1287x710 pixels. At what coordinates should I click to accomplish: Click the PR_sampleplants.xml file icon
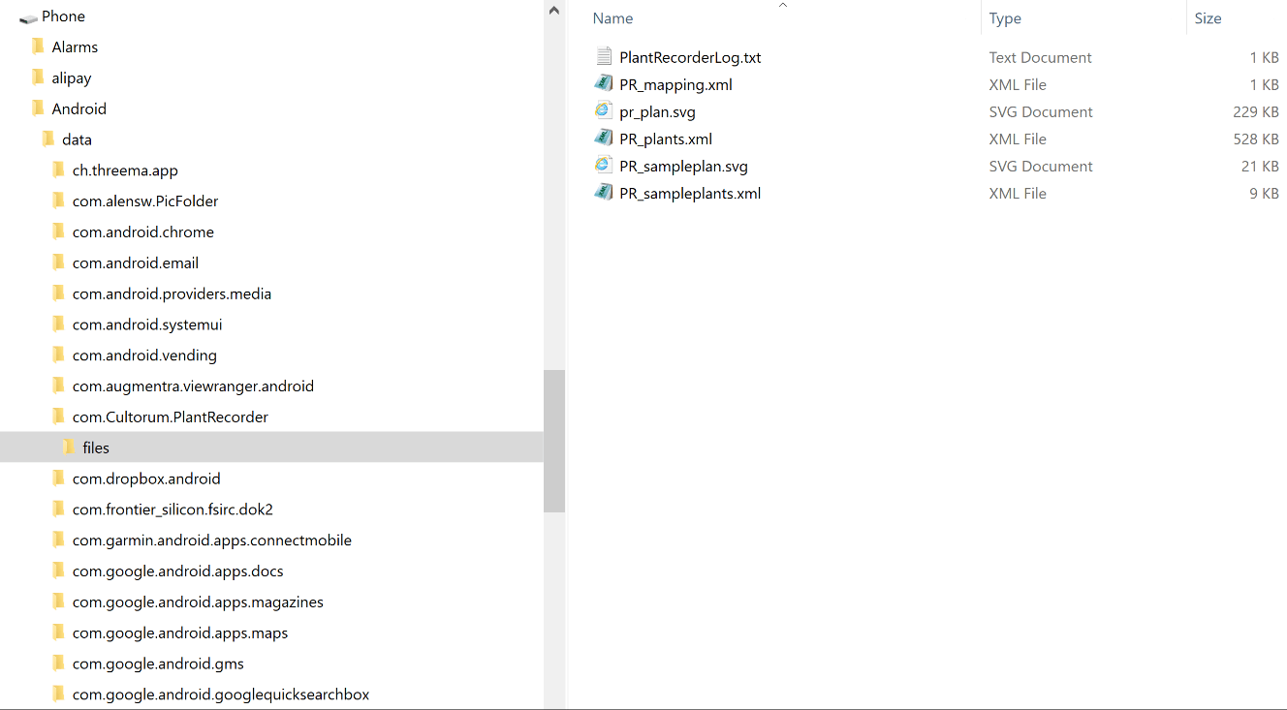click(x=604, y=193)
